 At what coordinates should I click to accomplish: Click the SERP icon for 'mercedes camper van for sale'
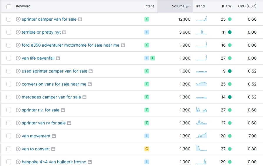click(84, 97)
